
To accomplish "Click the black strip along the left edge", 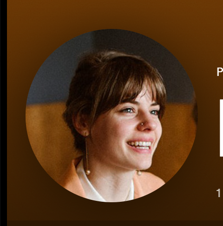I will 3,113.
